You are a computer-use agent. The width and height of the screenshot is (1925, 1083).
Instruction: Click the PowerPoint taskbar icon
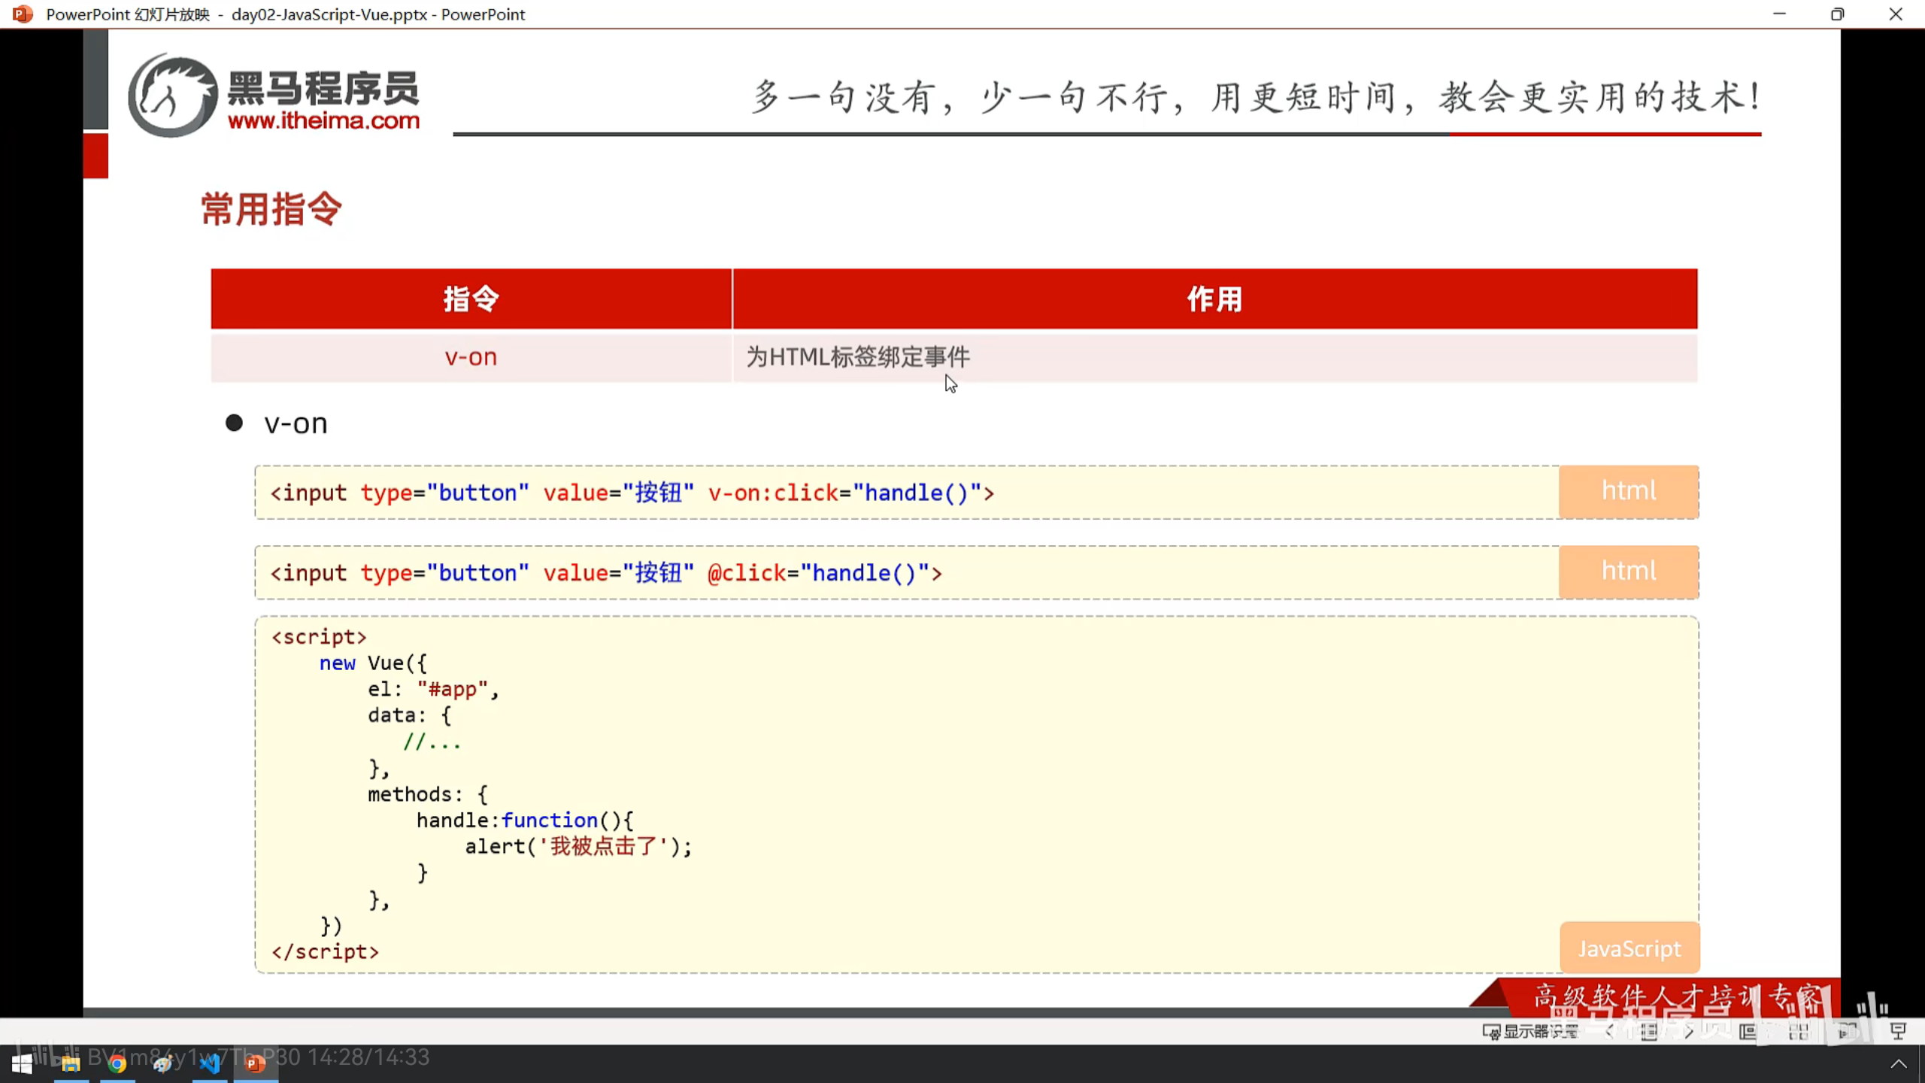pos(256,1063)
